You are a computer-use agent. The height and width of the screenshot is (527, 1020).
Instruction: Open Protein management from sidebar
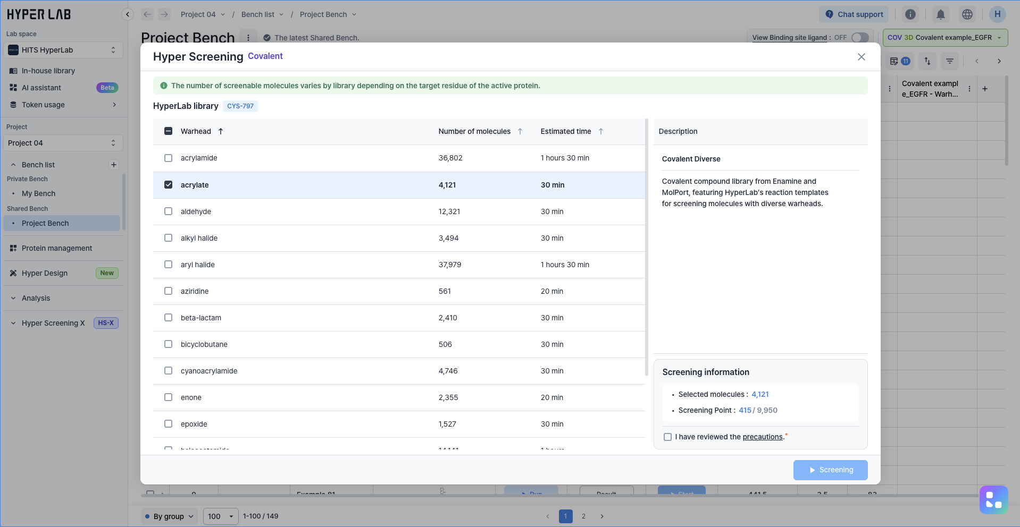57,248
